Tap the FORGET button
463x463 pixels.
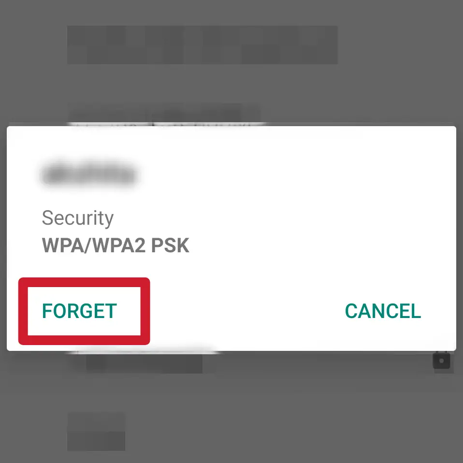[79, 311]
